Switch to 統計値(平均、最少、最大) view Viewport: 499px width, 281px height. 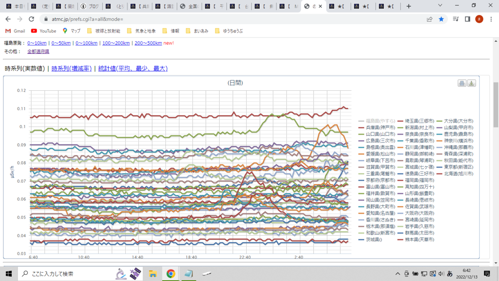[x=133, y=69]
